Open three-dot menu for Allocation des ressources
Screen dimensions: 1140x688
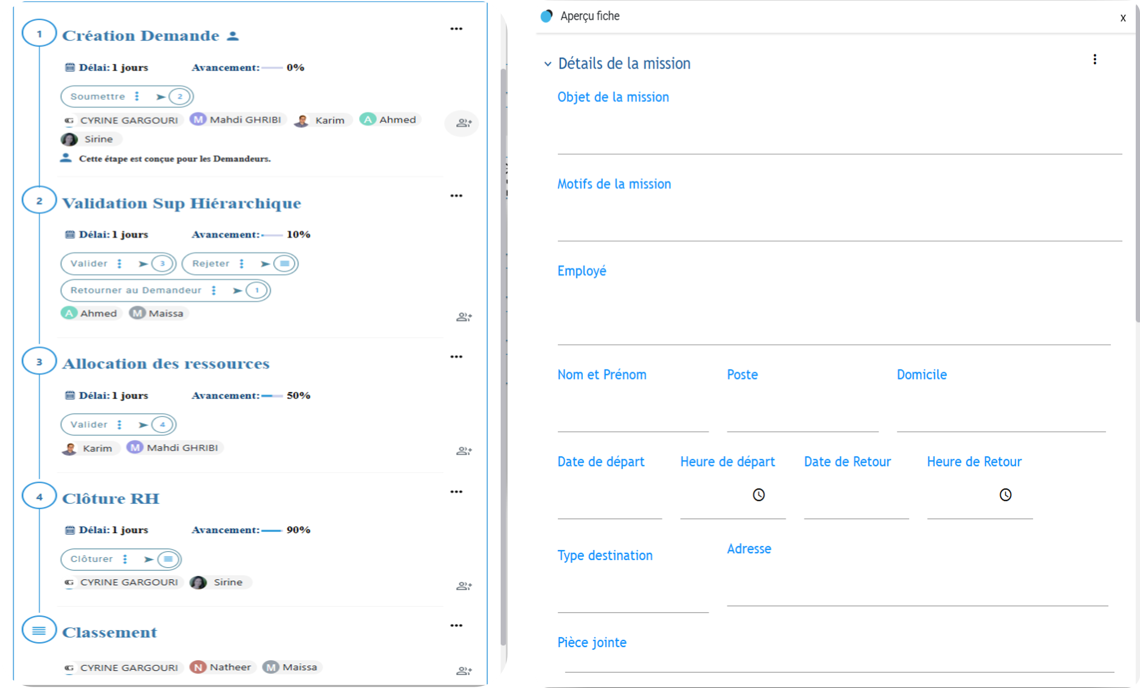(x=456, y=357)
